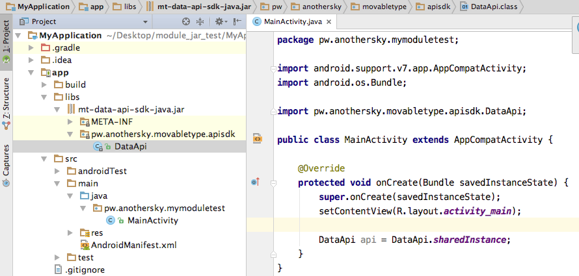Select AndroidManifest.xml in the tree
The image size is (579, 276).
pyautogui.click(x=133, y=245)
